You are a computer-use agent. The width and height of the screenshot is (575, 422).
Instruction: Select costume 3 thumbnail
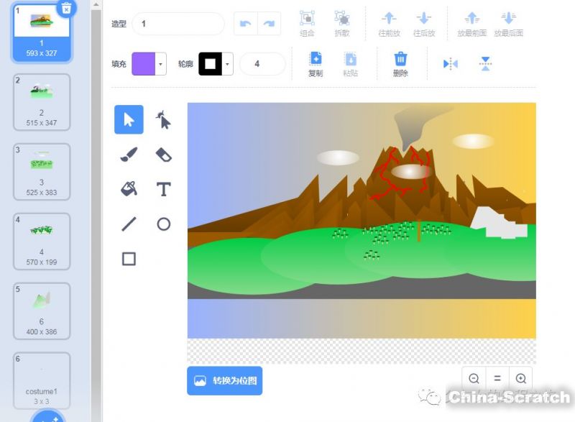(42, 170)
